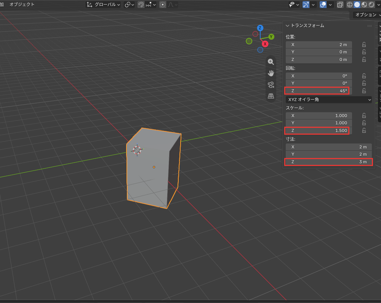Collapse the トランスフォーム panel
The width and height of the screenshot is (381, 303).
tap(287, 26)
